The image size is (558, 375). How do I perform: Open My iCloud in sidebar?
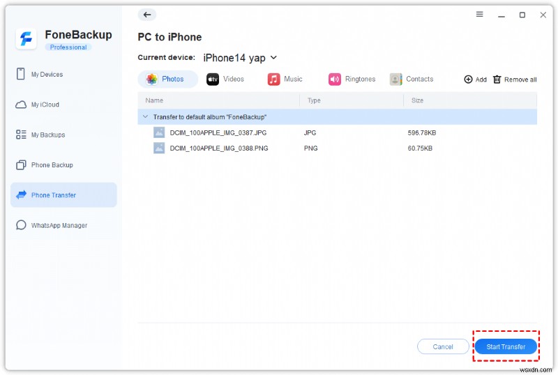pyautogui.click(x=63, y=105)
